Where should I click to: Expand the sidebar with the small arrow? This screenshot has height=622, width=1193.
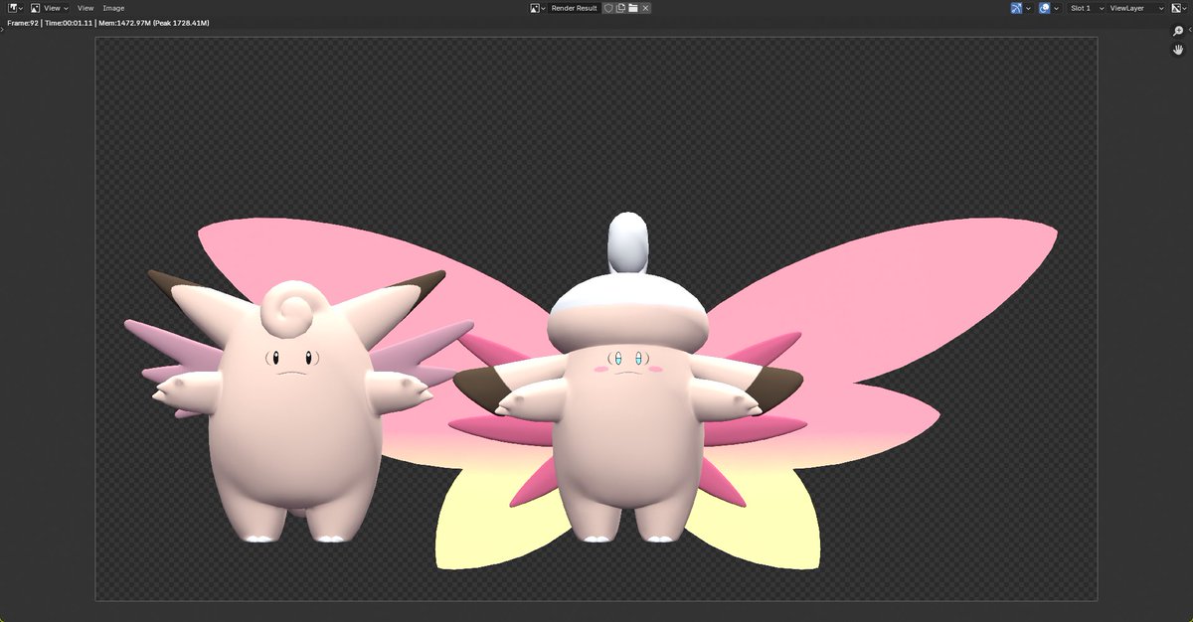(1190, 30)
